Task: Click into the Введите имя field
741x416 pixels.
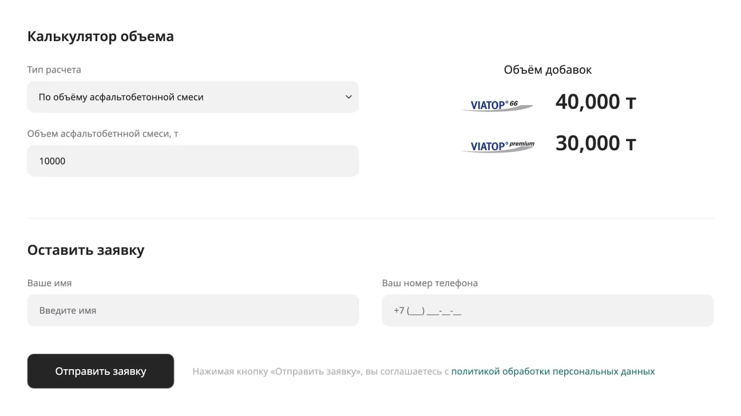Action: (x=193, y=311)
